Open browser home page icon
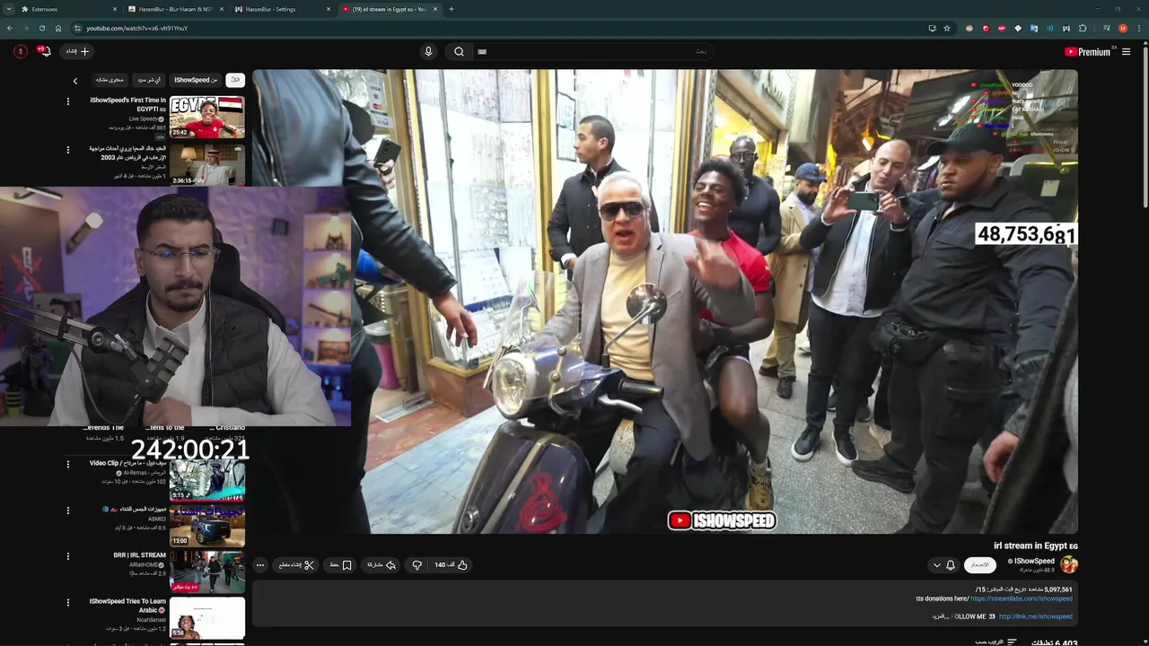Viewport: 1149px width, 646px height. pyautogui.click(x=57, y=28)
